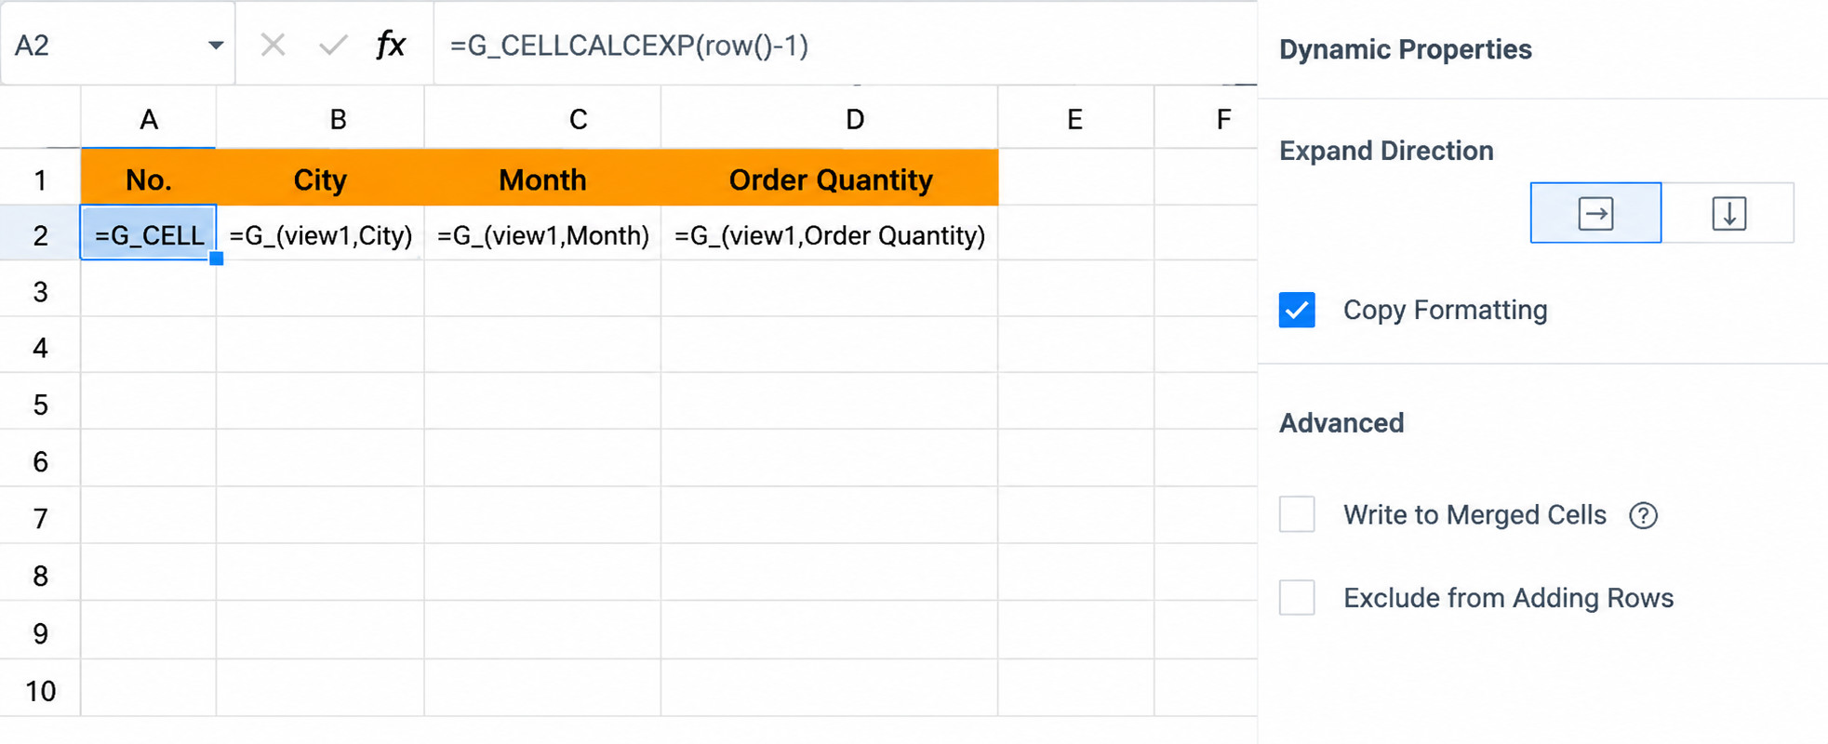Viewport: 1828px width, 744px height.
Task: Enable Write to Merged Cells checkbox
Action: pyautogui.click(x=1297, y=514)
